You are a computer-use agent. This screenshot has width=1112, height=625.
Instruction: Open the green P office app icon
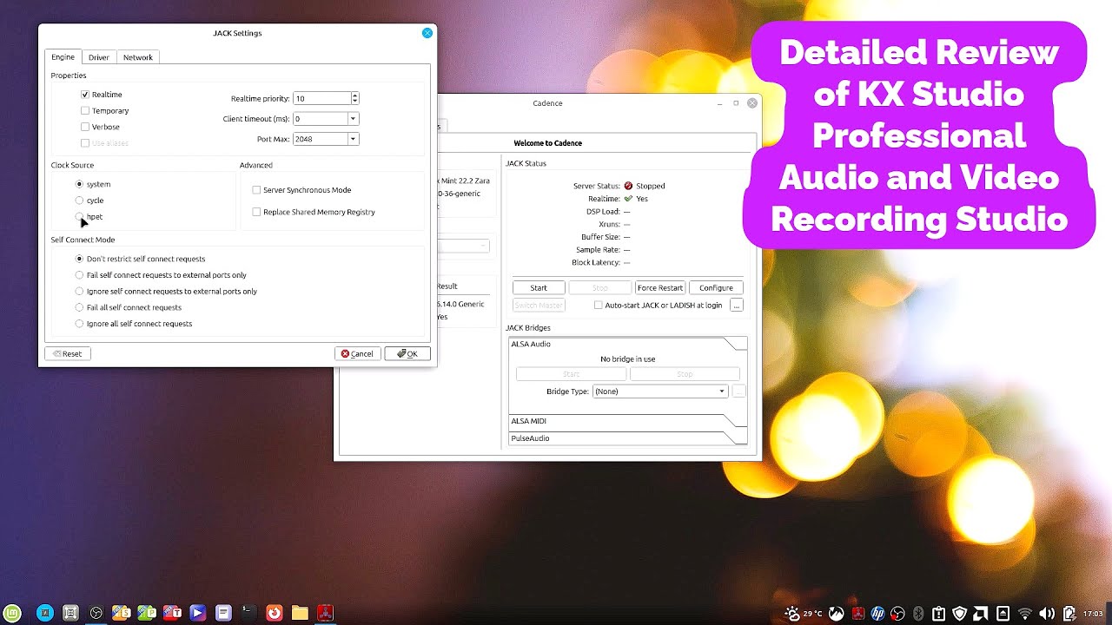coord(147,613)
